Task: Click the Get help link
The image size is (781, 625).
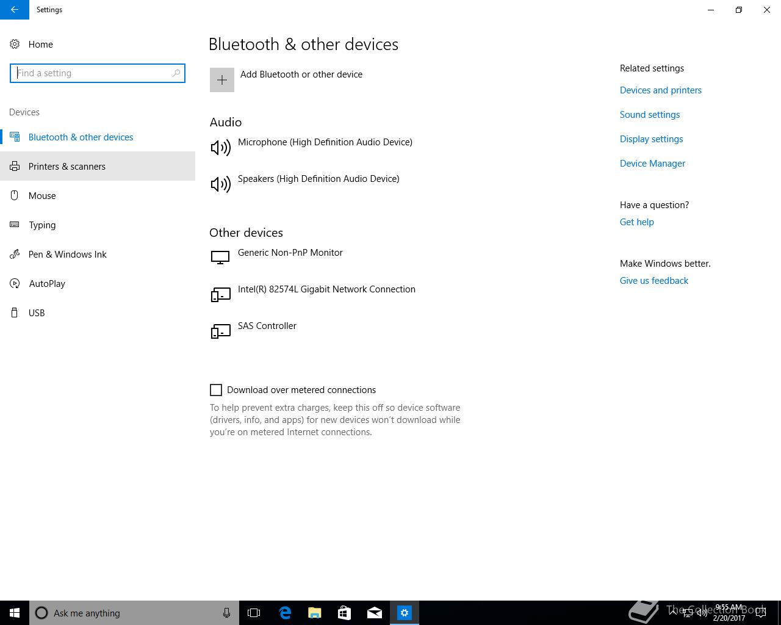Action: tap(637, 222)
